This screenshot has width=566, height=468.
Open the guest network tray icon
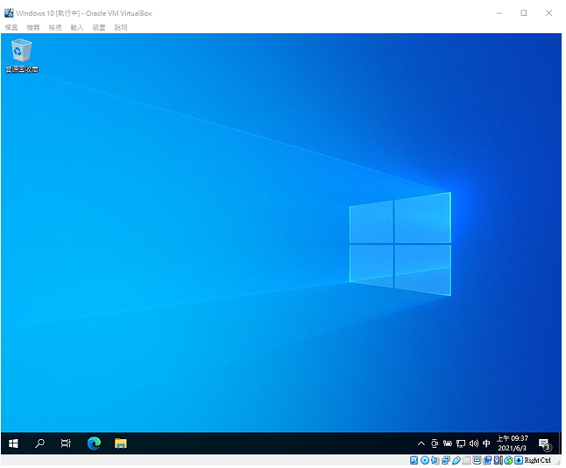coord(461,443)
